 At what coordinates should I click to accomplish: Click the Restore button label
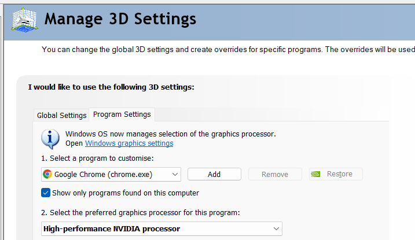click(340, 174)
